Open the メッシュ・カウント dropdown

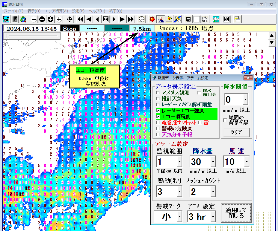[x=213, y=191]
